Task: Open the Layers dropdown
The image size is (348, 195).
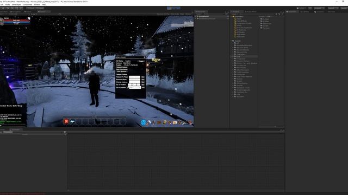Action: [333, 8]
